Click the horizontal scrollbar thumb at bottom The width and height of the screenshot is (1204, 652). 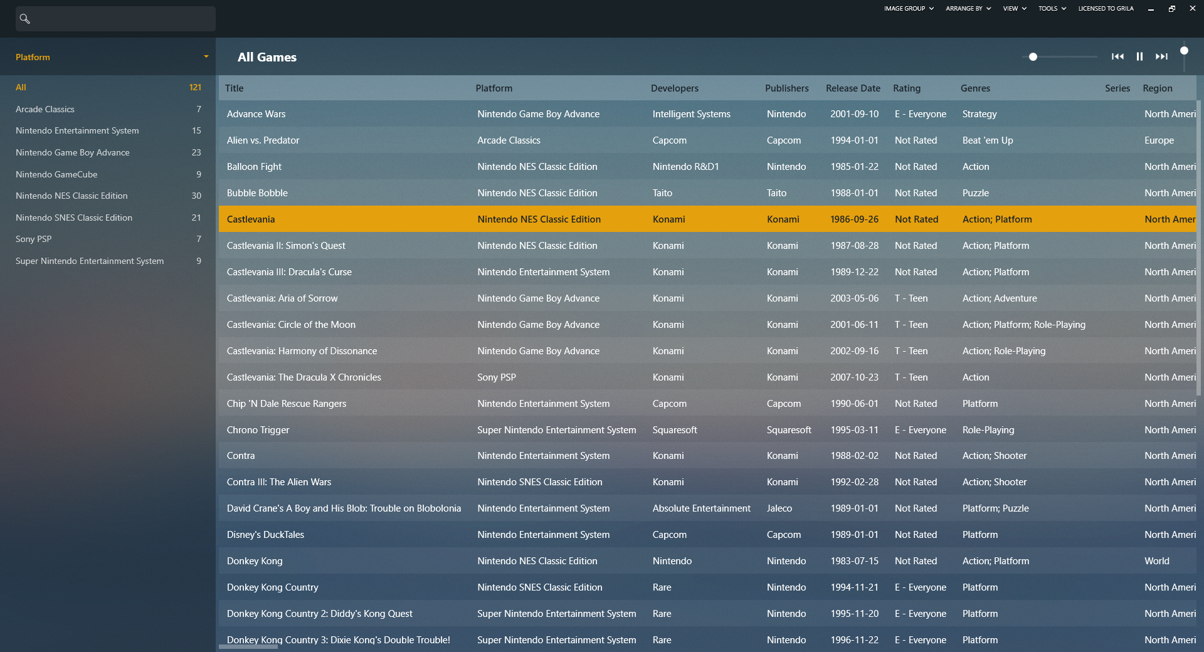point(248,646)
